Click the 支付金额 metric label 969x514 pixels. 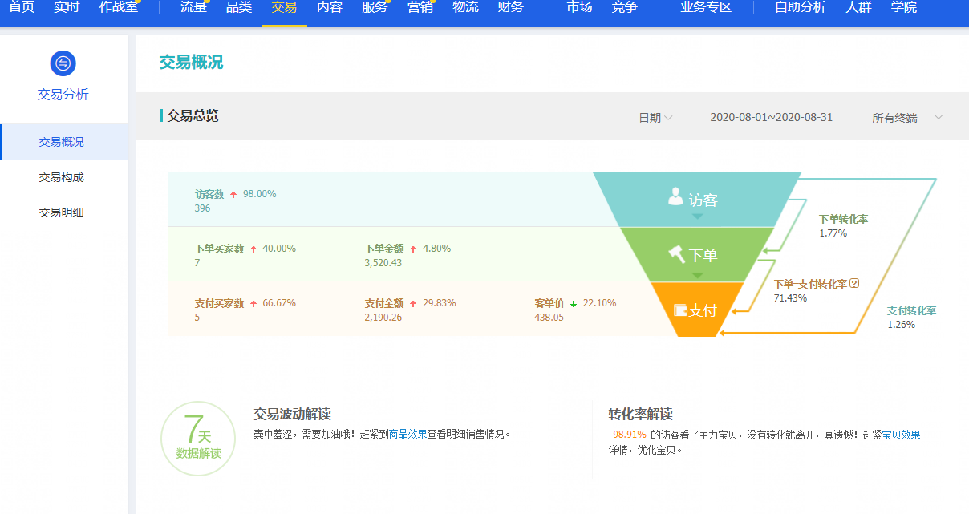384,303
